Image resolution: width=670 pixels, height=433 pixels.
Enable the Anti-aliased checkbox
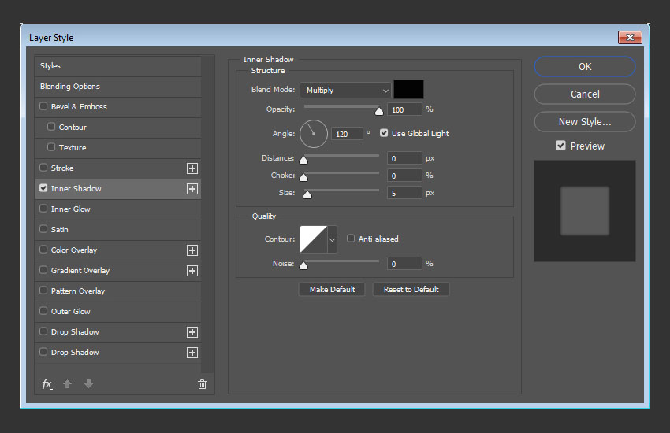(351, 239)
